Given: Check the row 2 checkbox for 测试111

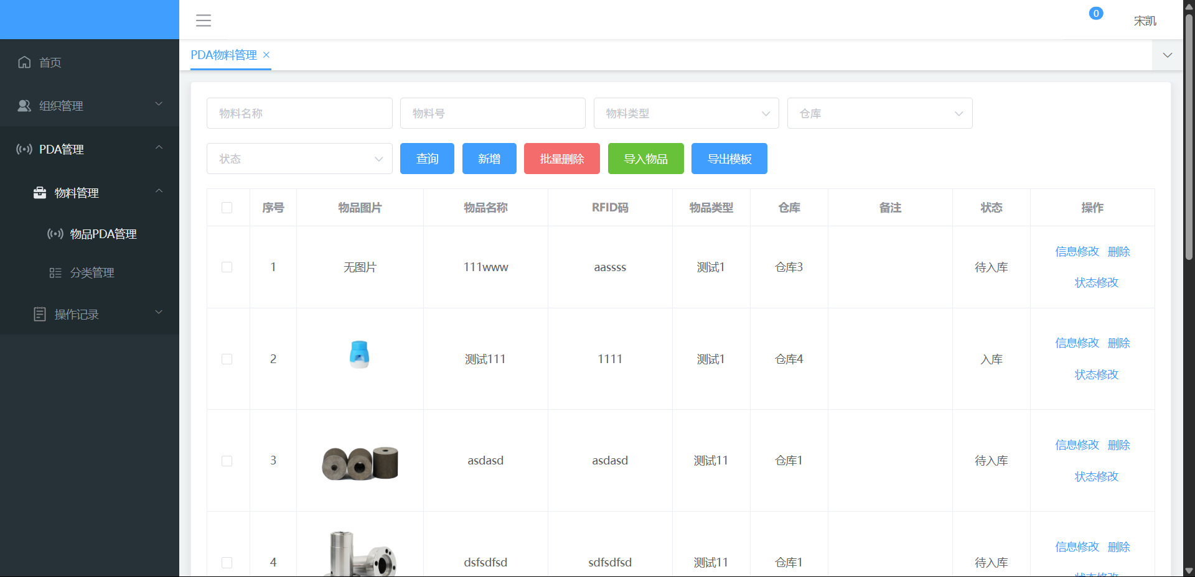Looking at the screenshot, I should (x=227, y=359).
